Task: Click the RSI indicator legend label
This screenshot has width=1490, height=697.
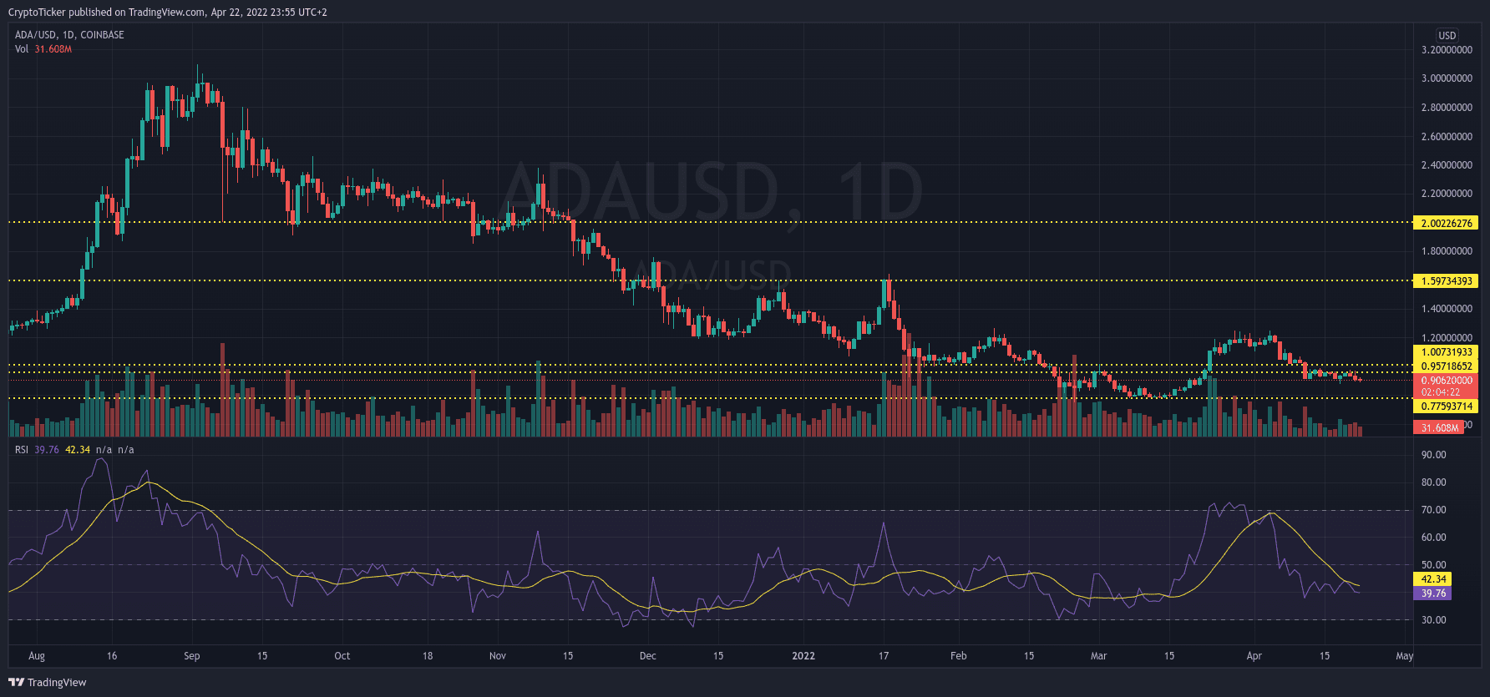Action: (22, 450)
